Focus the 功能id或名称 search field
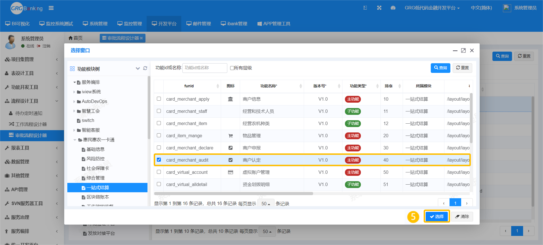This screenshot has height=245, width=543. [x=205, y=68]
